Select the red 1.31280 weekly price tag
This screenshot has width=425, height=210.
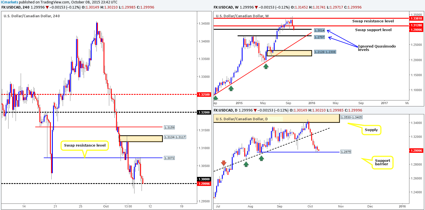(416, 25)
